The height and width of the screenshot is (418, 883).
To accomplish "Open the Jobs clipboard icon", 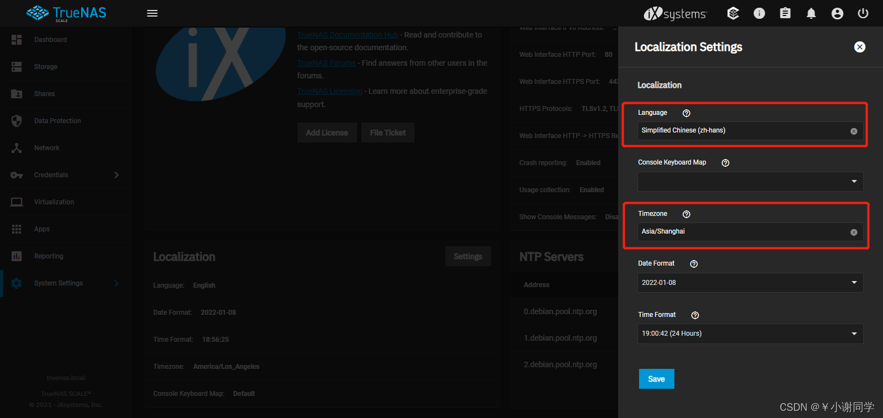I will [785, 13].
